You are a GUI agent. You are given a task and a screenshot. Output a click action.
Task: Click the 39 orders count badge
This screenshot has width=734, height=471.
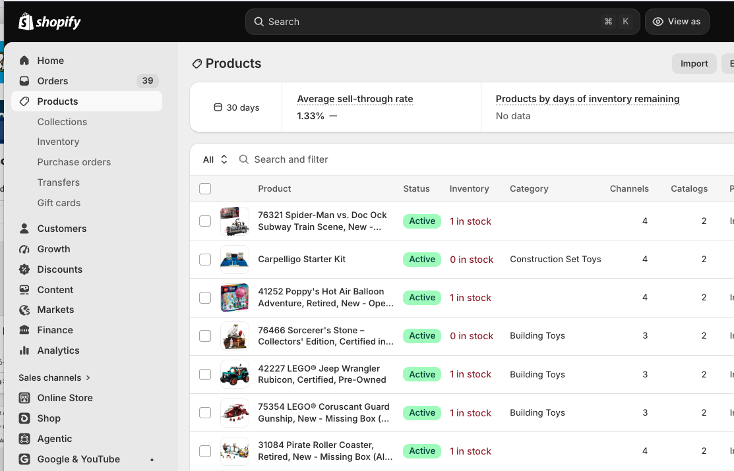tap(148, 81)
